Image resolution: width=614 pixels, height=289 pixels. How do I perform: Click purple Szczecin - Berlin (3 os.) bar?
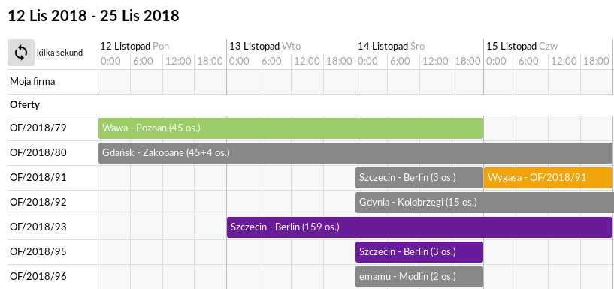pos(419,252)
